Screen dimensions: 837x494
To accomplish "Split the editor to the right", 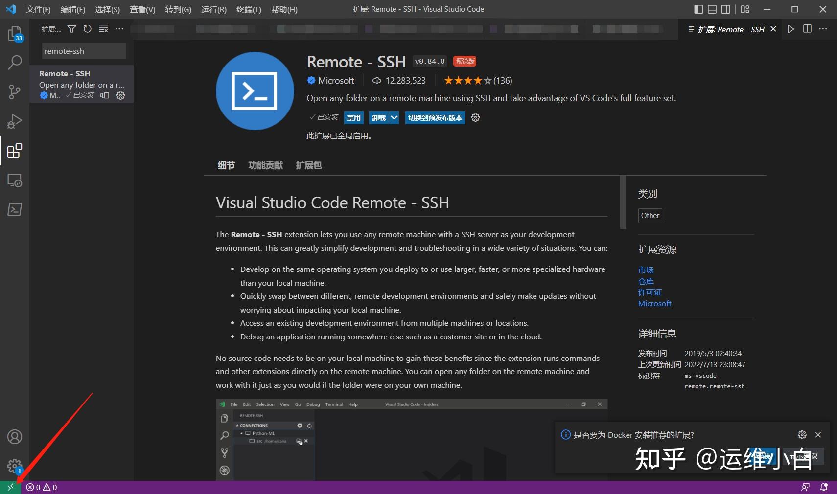I will tap(807, 29).
